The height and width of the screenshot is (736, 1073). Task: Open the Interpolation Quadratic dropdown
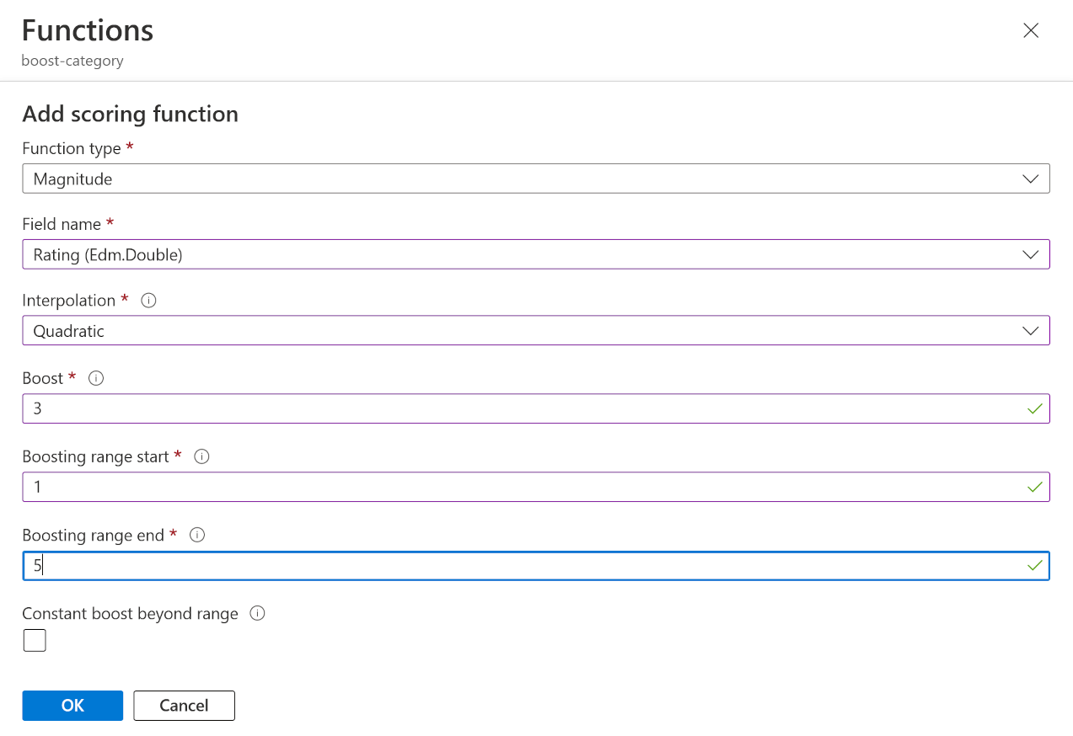[536, 331]
